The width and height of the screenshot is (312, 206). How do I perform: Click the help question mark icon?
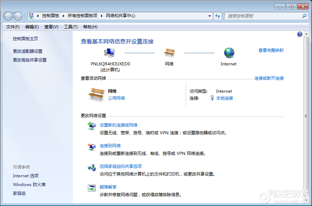(x=300, y=34)
